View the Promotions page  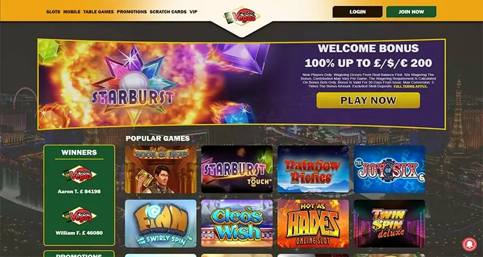coord(132,11)
